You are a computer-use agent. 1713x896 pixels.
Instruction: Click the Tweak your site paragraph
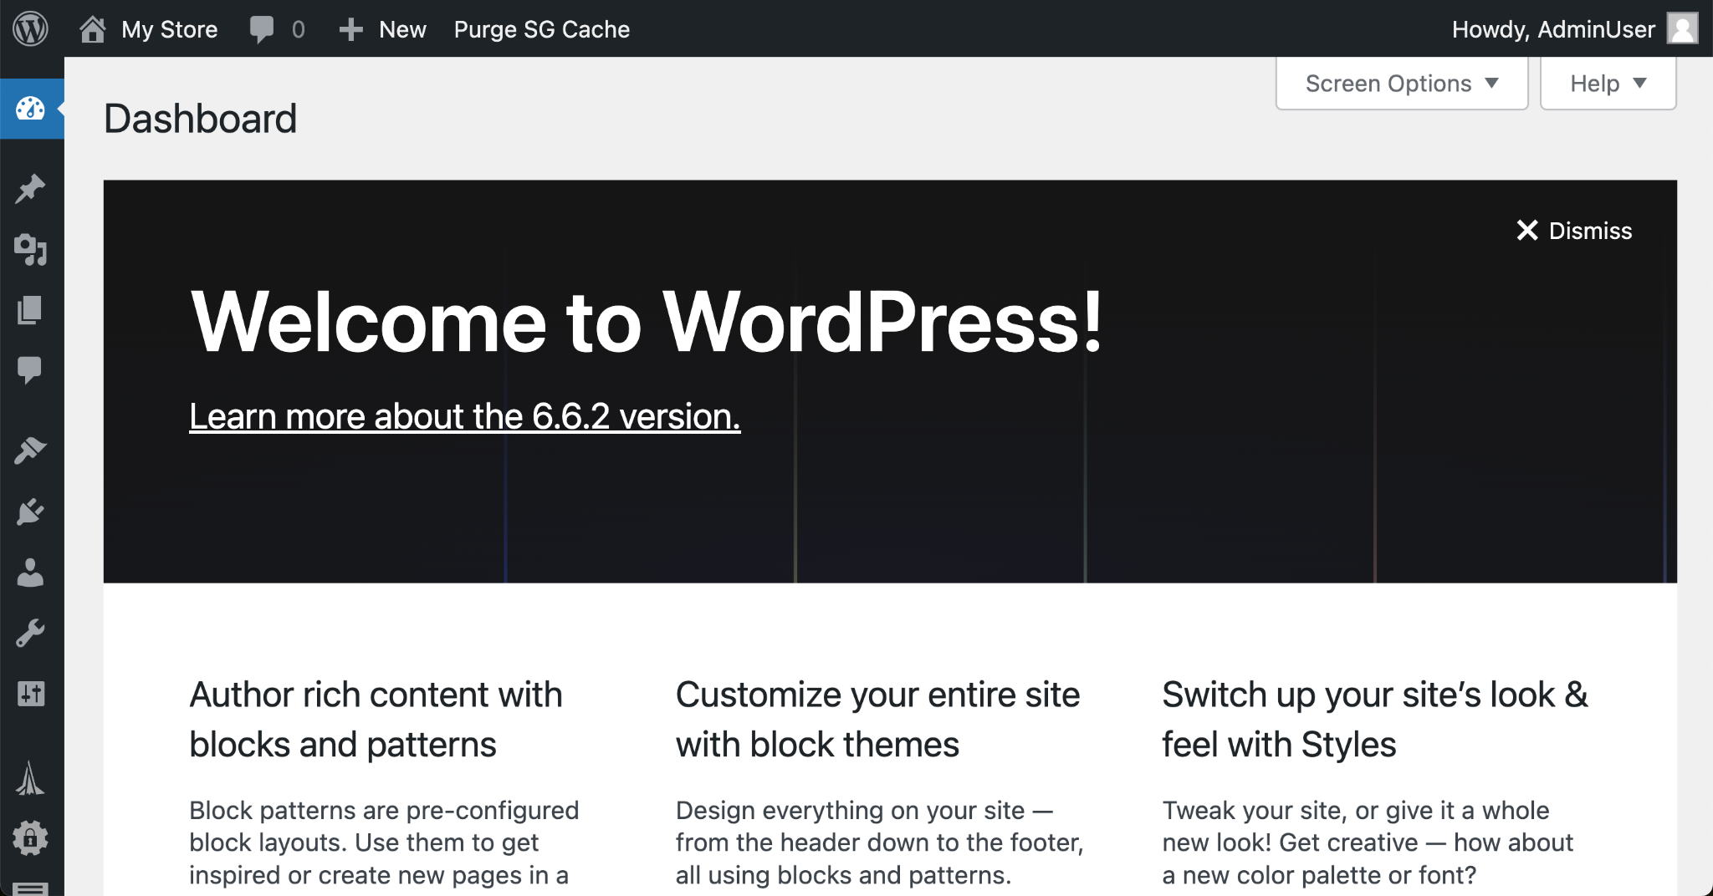[1368, 843]
